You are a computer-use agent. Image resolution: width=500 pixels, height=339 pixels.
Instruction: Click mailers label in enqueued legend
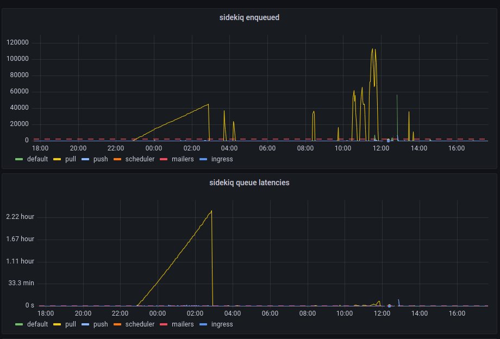(183, 159)
